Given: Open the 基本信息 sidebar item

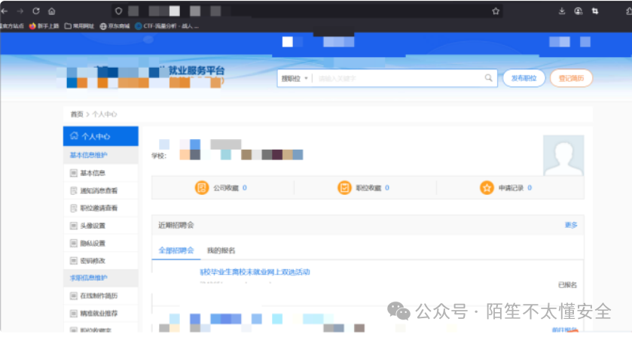Looking at the screenshot, I should pyautogui.click(x=101, y=173).
